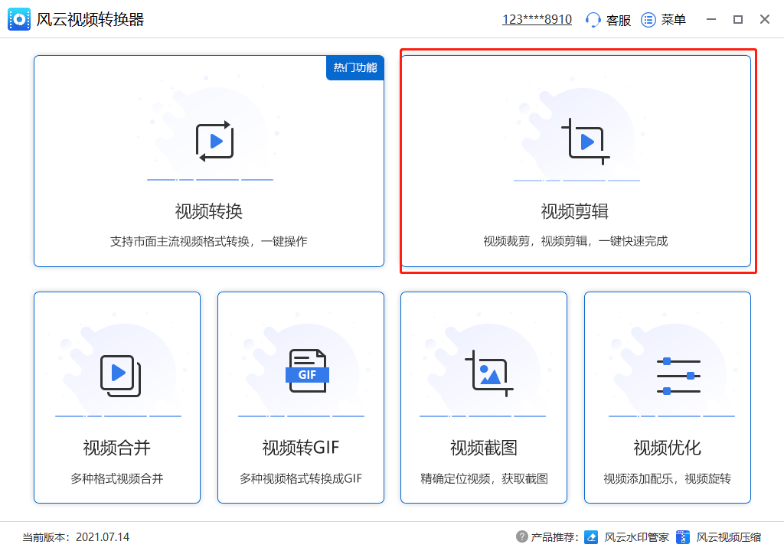Open 风云水印管家 product link
Viewport: 784px width, 551px height.
636,537
